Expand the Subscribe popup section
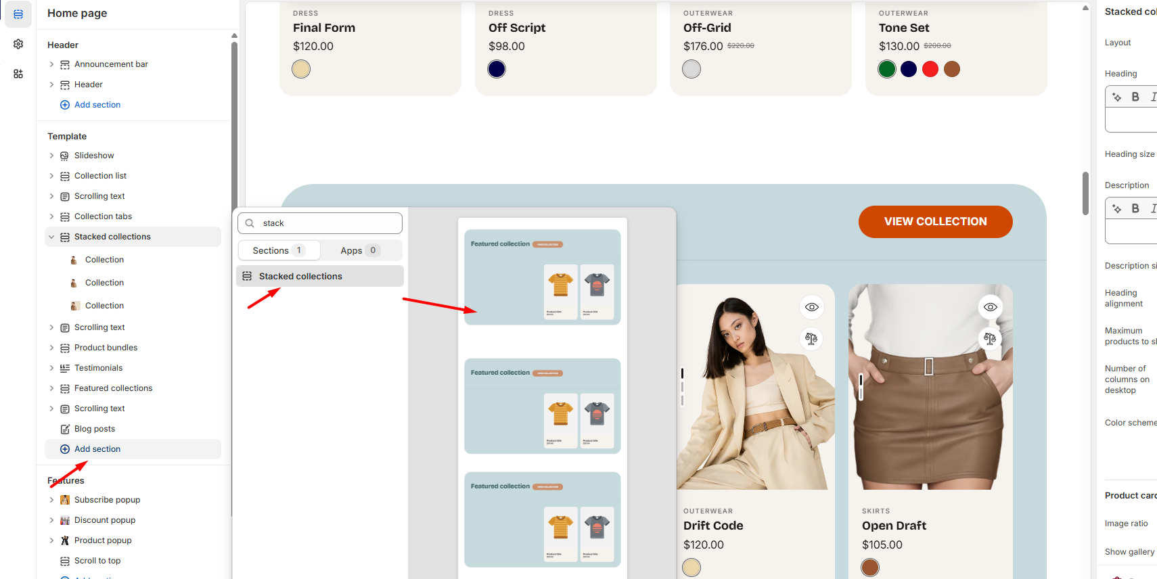 pos(51,500)
